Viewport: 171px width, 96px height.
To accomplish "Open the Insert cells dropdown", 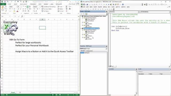I will 61,7.
